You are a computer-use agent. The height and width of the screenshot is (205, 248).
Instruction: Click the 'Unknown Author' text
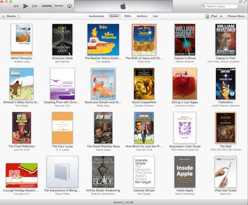(185, 106)
